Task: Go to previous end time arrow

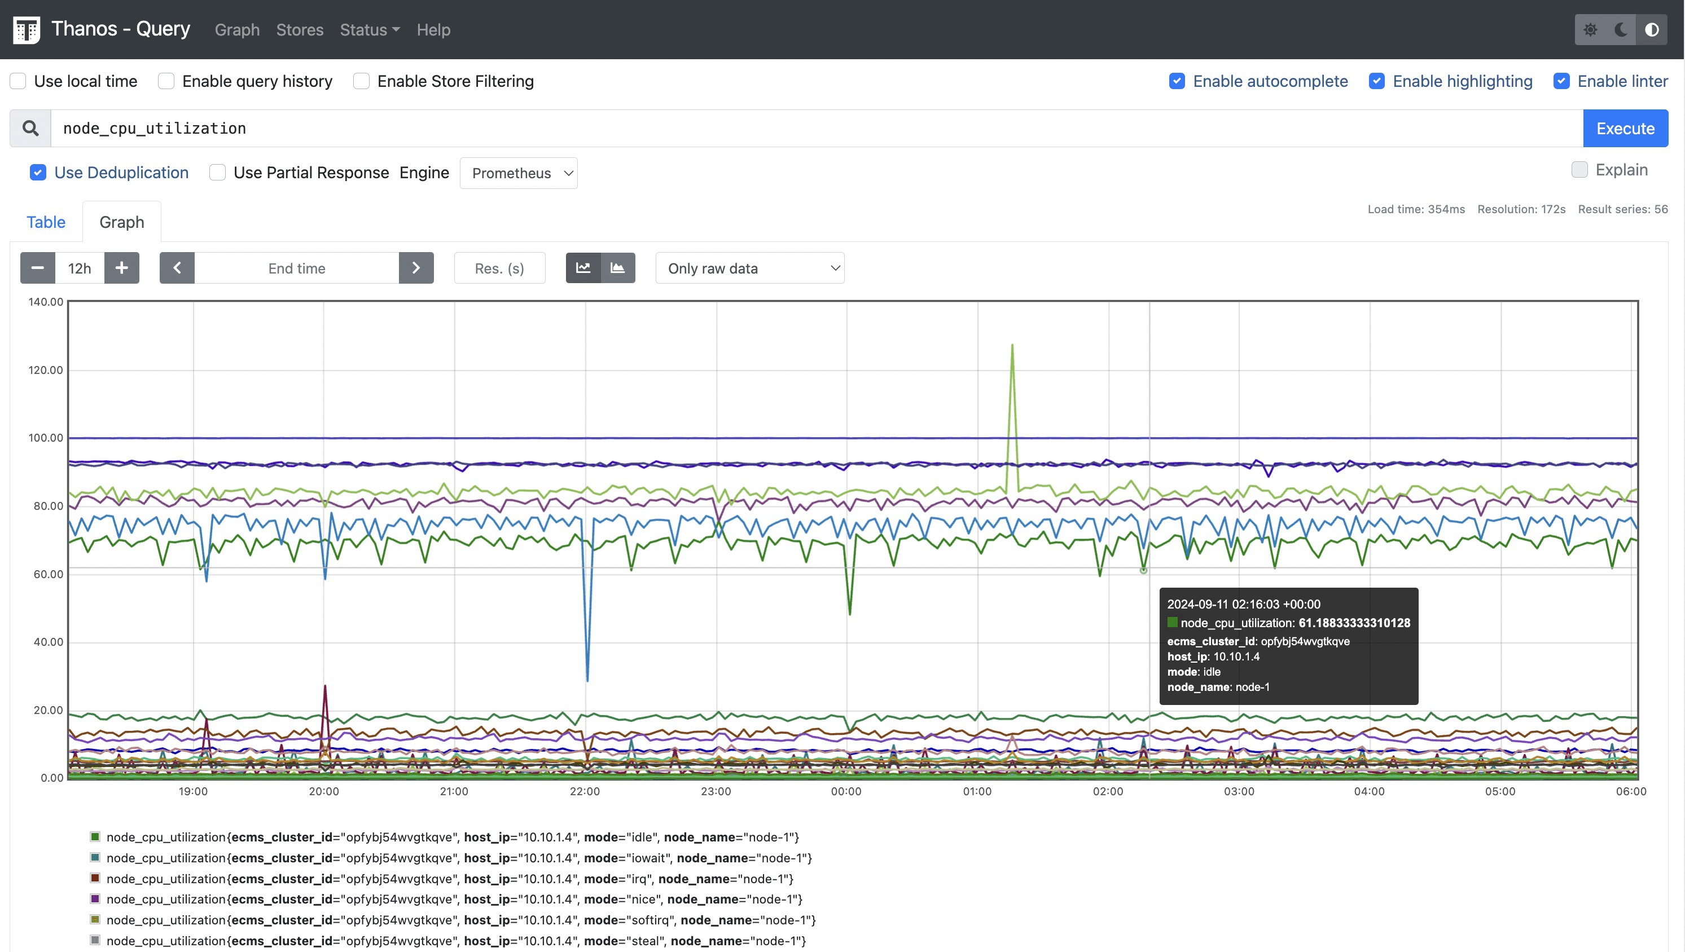Action: click(177, 268)
